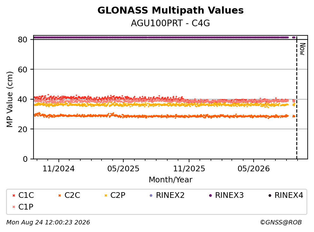
Task: Click the 11/2025 x-axis tick label
Action: (x=189, y=169)
